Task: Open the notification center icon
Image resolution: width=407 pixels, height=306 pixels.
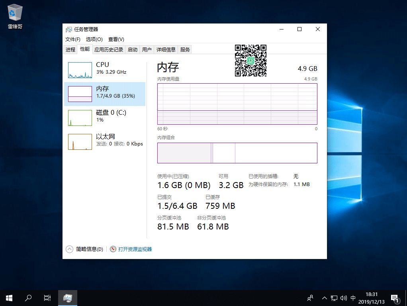Action: 395,298
